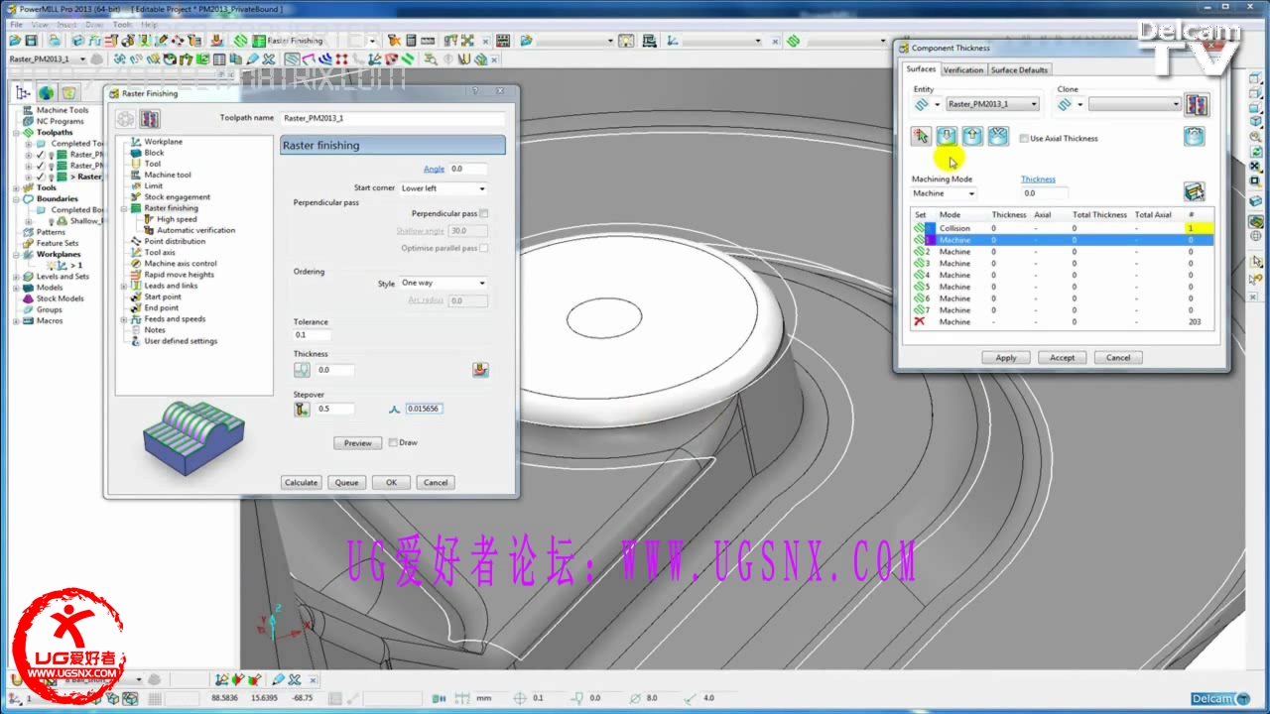This screenshot has height=714, width=1270.
Task: Click the component thickness icon beside Thickness field
Action: tap(481, 370)
